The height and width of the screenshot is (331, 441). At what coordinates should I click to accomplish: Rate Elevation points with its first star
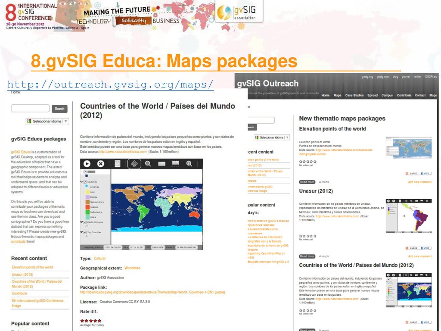(x=301, y=162)
